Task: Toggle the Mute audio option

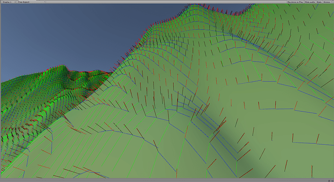Action: [310, 2]
